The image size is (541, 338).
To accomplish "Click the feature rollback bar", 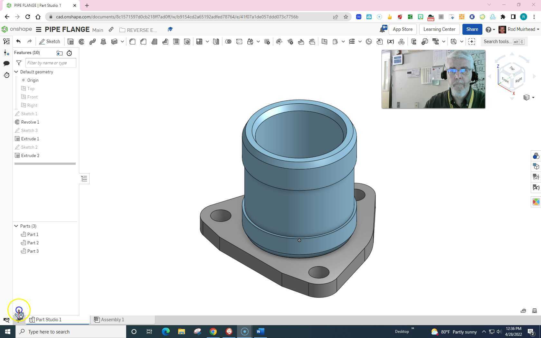I will [x=45, y=164].
